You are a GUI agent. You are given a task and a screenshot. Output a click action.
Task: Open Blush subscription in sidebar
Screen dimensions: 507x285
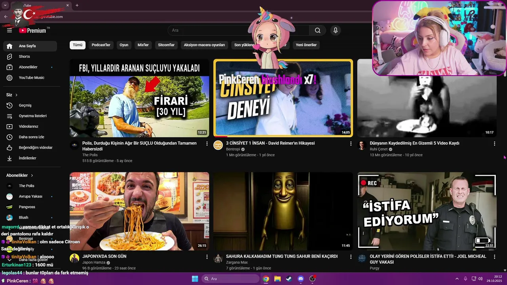(30, 217)
